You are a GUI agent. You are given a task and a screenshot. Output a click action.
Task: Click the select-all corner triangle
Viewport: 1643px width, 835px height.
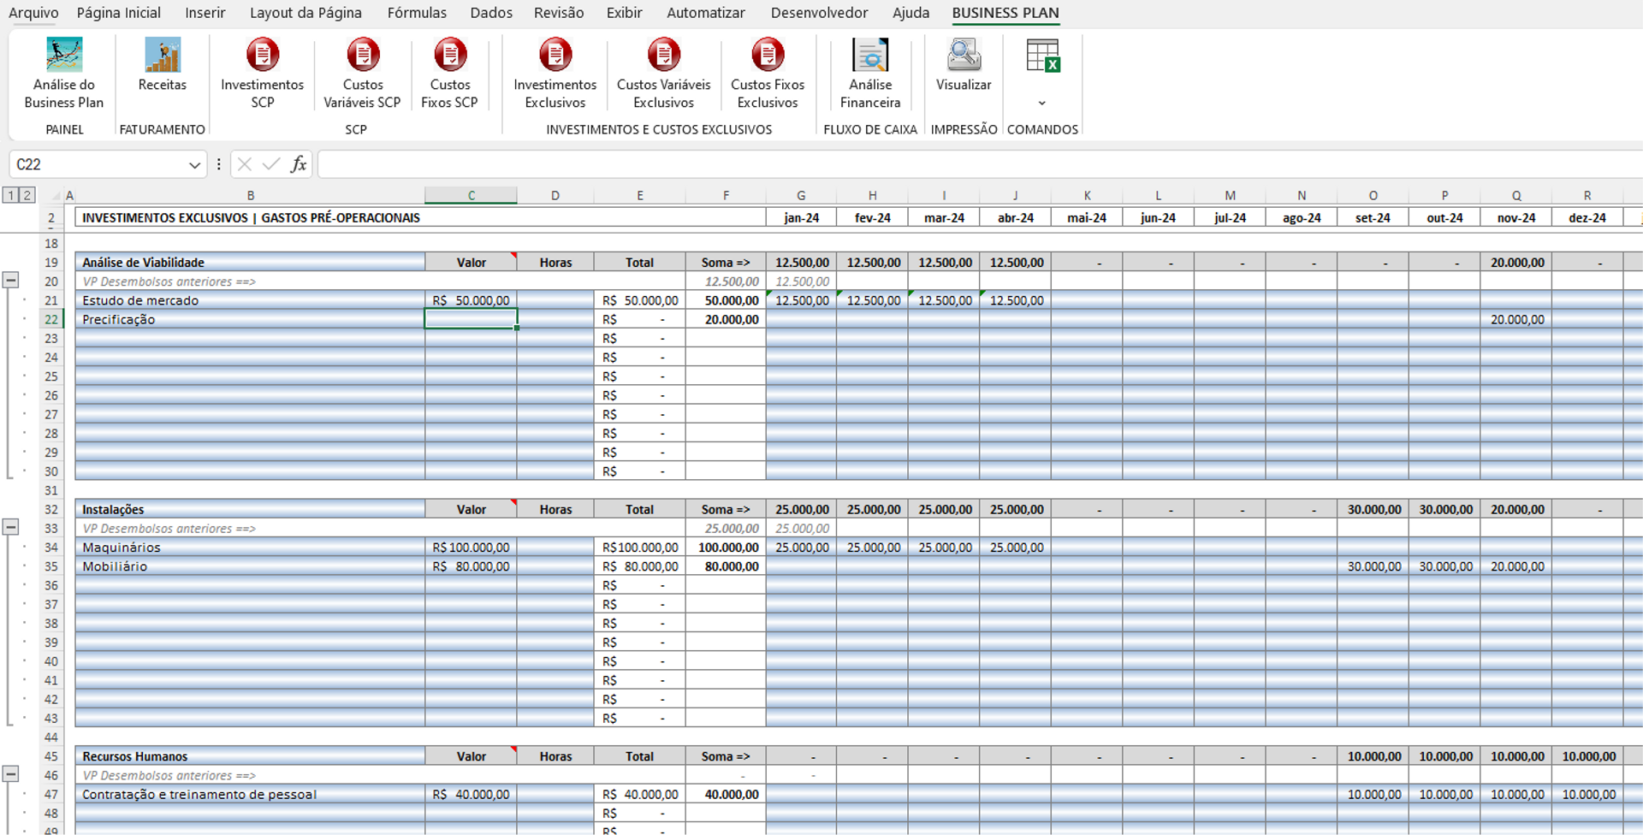click(56, 196)
